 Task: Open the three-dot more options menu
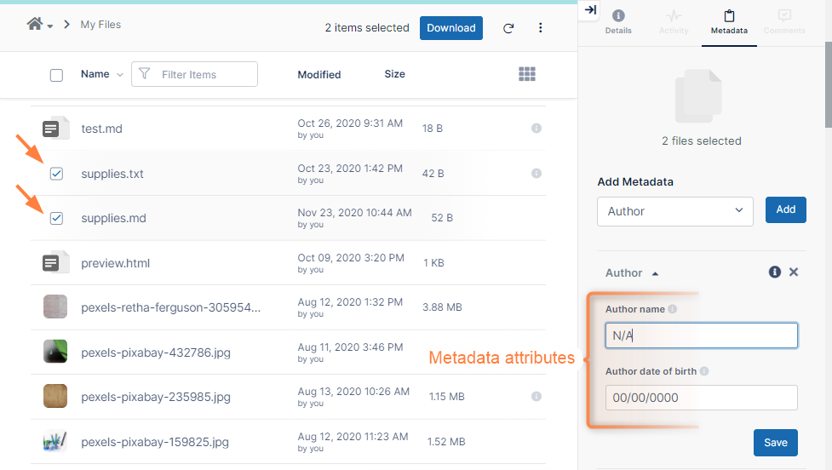pos(540,28)
